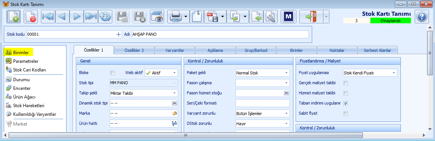This screenshot has height=141, width=435.
Task: Refresh the record with circular arrows icon
Action: (105, 17)
